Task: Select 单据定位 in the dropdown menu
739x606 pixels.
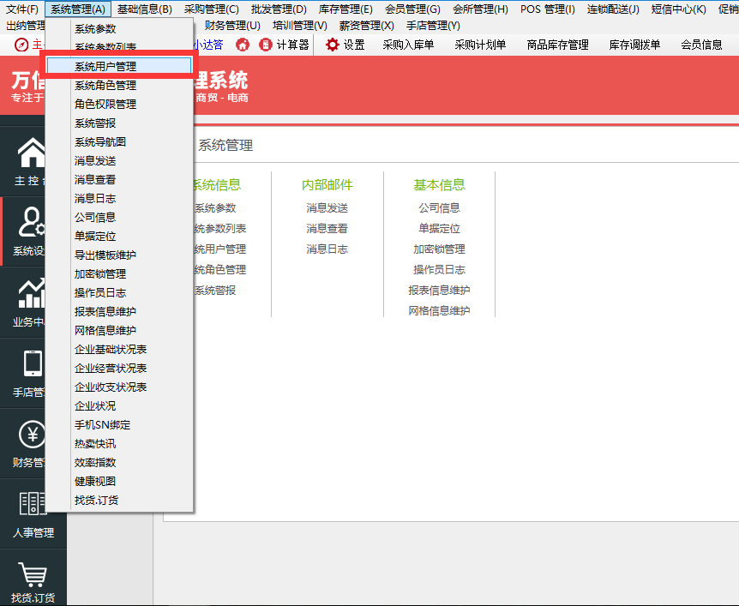Action: [95, 236]
